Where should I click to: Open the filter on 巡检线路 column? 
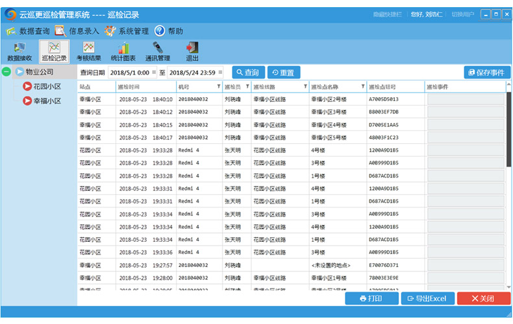click(x=305, y=87)
